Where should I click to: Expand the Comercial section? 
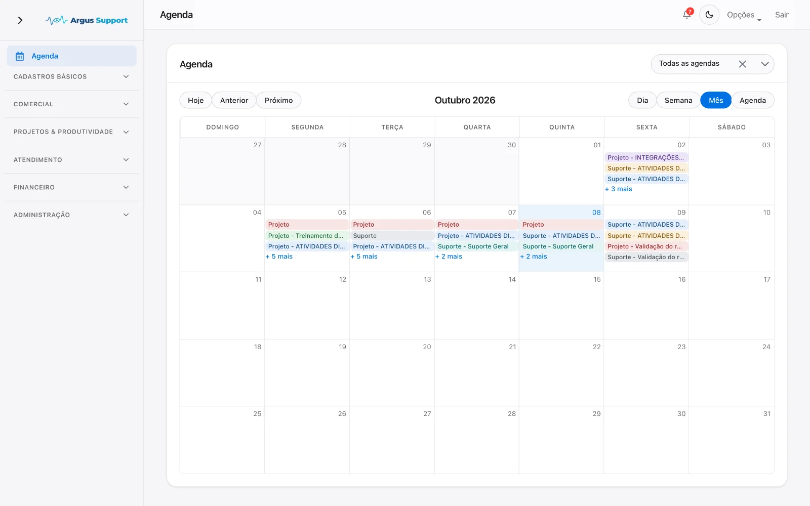tap(71, 104)
